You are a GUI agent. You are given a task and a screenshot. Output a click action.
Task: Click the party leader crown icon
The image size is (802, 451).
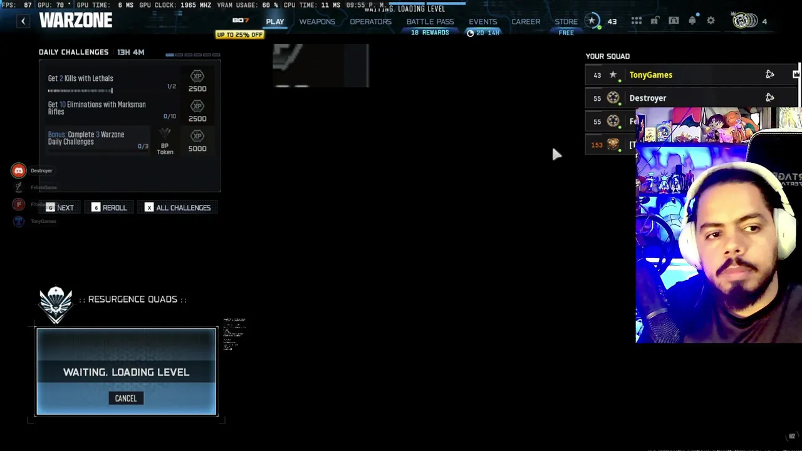coord(796,75)
